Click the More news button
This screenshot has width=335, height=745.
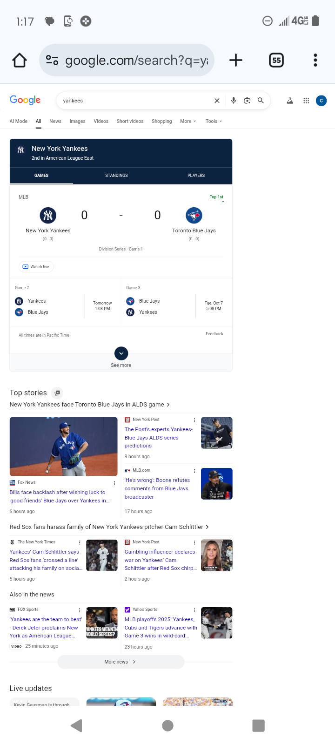coord(121,662)
